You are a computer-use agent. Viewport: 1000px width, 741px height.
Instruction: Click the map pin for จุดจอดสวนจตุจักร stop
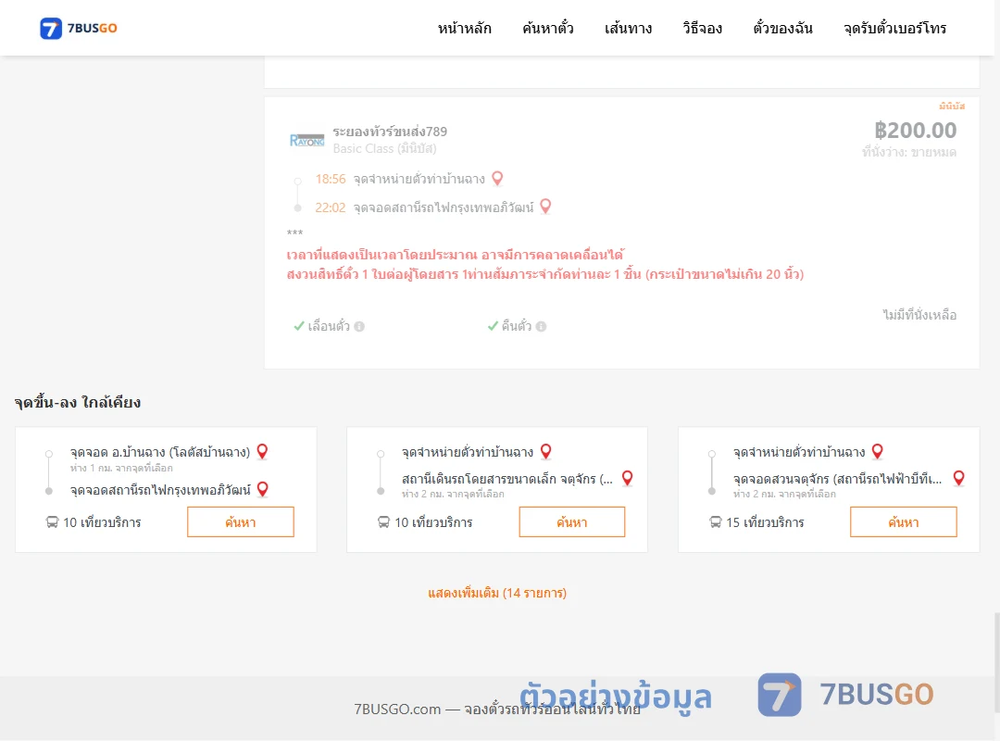[x=958, y=478]
